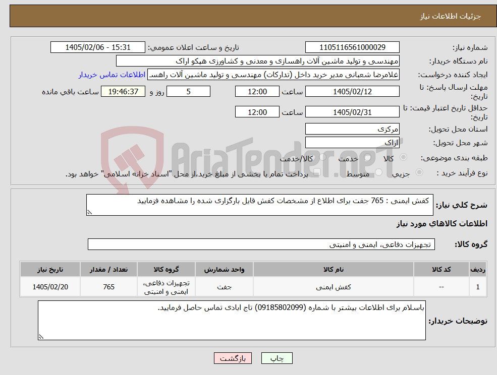Viewport: 497px width, 375px height.
Task: Click the گروه کالا column header
Action: point(166,269)
